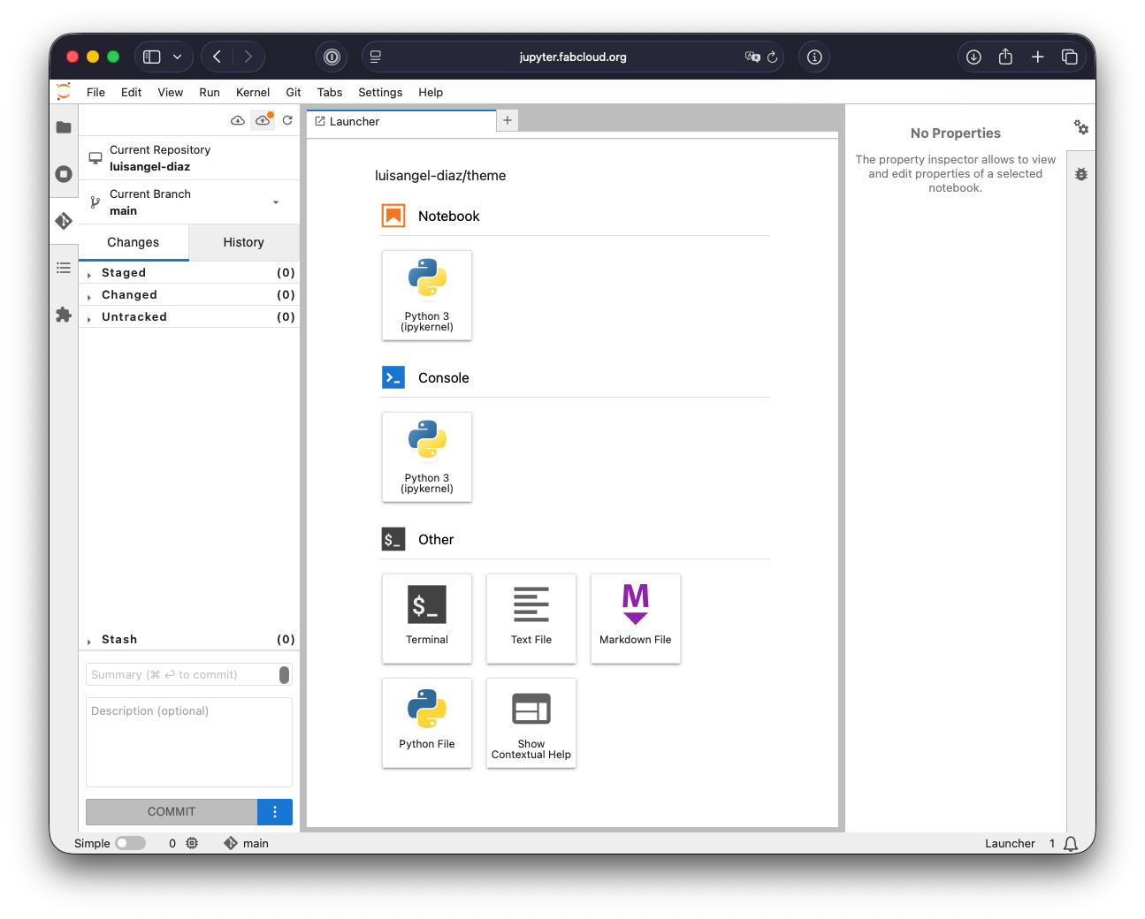Open the Table of Contents sidebar
Viewport: 1145px width, 919px height.
64,268
